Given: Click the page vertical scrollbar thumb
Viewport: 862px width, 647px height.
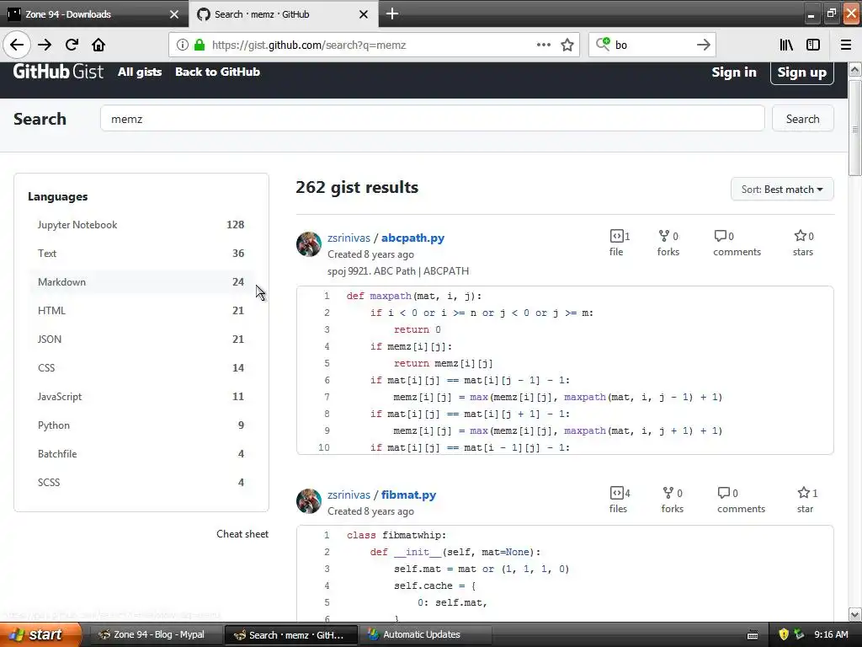Looking at the screenshot, I should tap(855, 128).
